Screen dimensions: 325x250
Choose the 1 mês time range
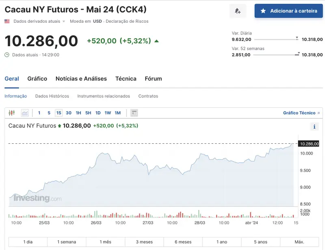106,242
